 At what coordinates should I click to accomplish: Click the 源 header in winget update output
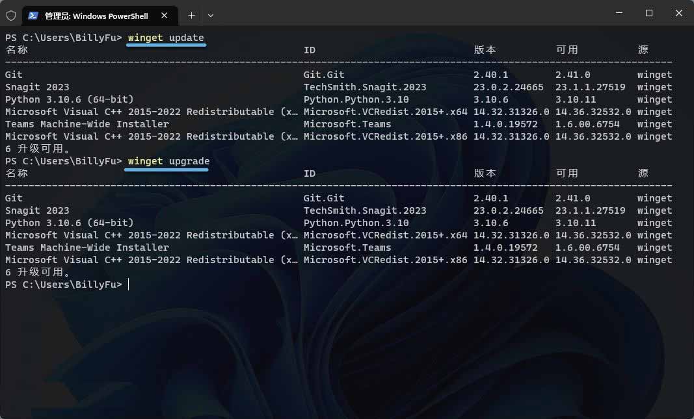tap(643, 49)
